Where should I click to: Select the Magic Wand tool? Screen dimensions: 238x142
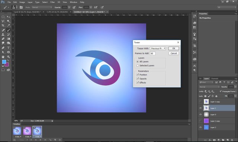[9, 21]
